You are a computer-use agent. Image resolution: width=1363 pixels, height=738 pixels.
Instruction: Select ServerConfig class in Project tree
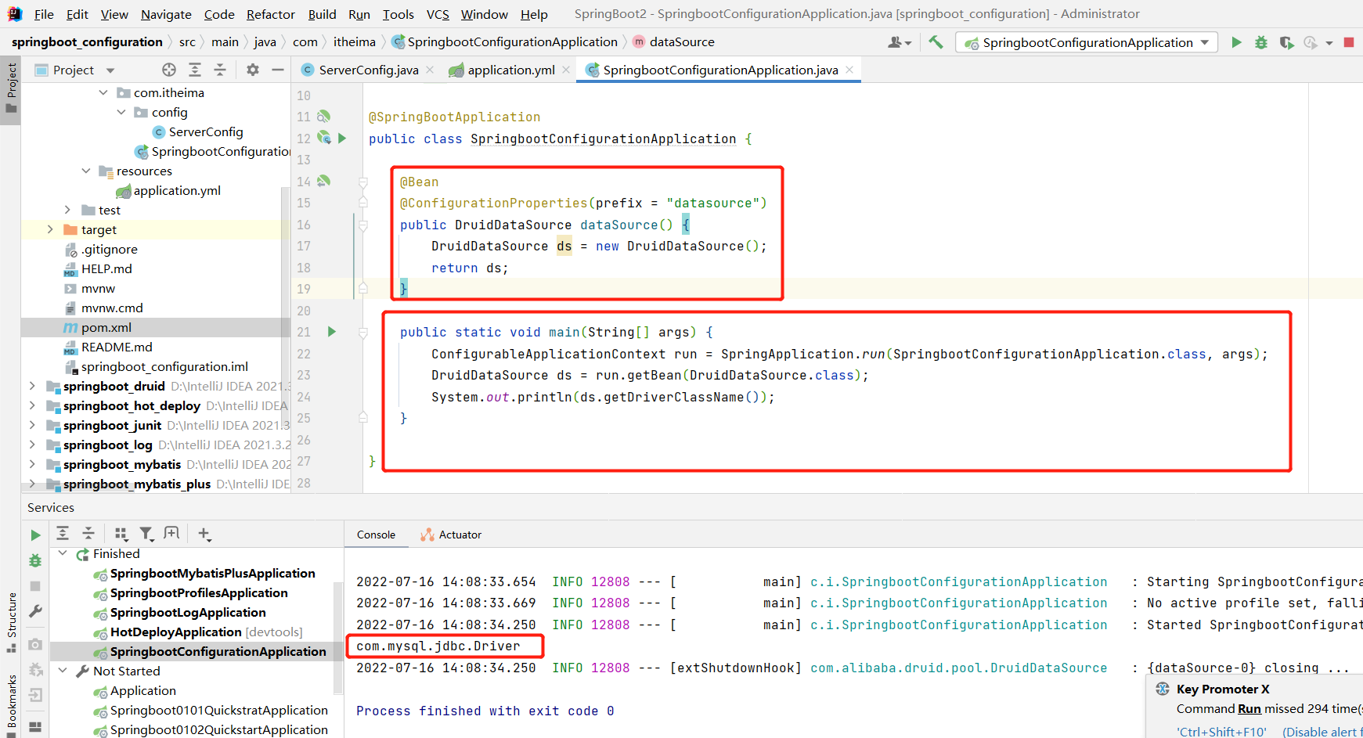pos(206,131)
